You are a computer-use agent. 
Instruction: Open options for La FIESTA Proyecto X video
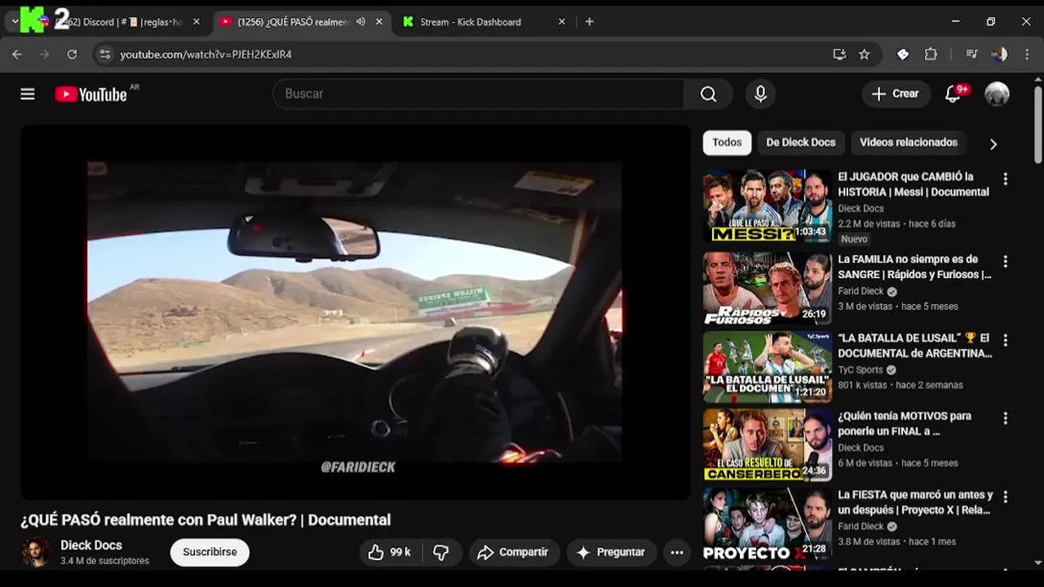1005,497
